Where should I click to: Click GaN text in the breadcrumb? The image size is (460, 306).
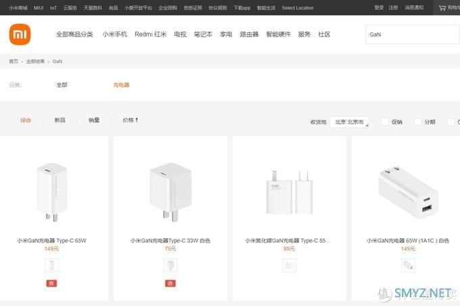pyautogui.click(x=57, y=61)
